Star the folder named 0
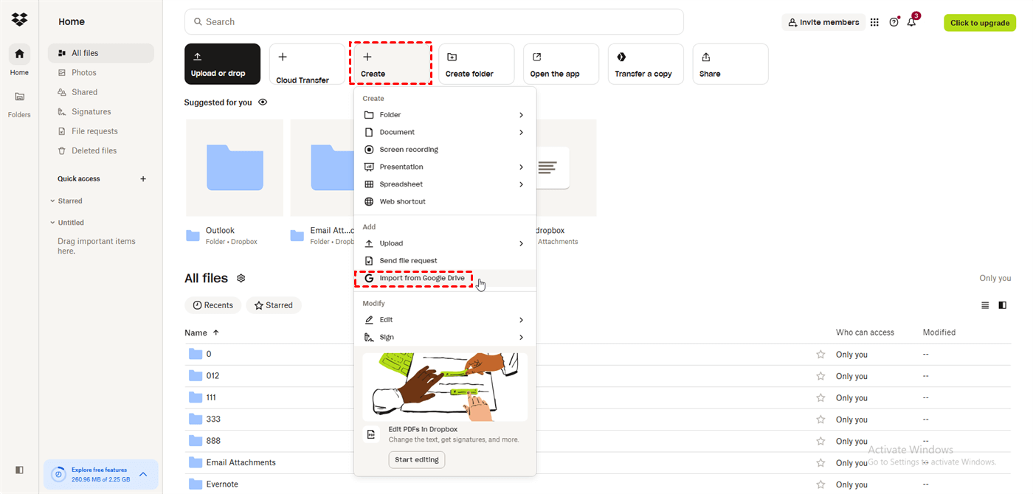 click(x=820, y=355)
